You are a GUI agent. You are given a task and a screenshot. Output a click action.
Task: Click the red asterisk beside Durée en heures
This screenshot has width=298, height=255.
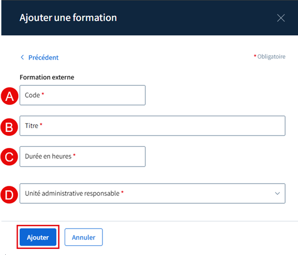pyautogui.click(x=74, y=155)
